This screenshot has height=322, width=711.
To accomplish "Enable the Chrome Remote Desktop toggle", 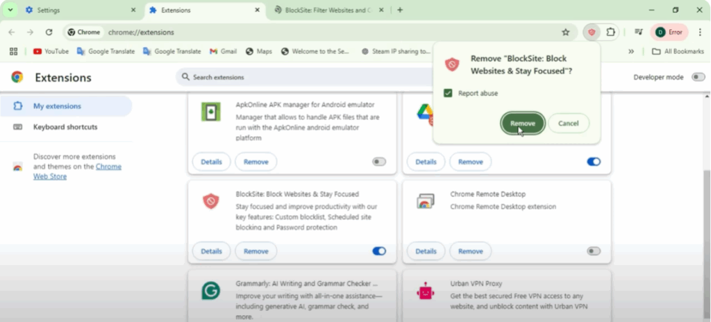I will tap(594, 251).
